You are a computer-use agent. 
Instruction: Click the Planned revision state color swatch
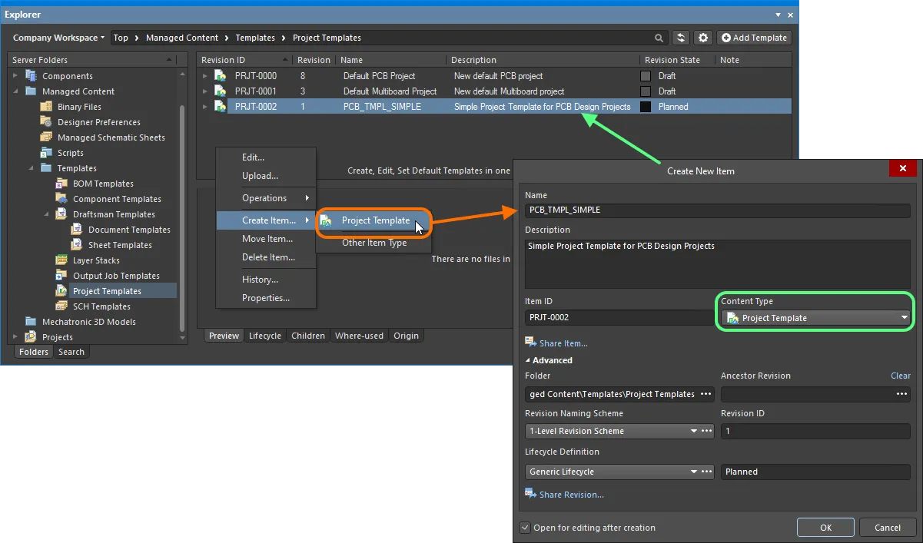pos(646,107)
